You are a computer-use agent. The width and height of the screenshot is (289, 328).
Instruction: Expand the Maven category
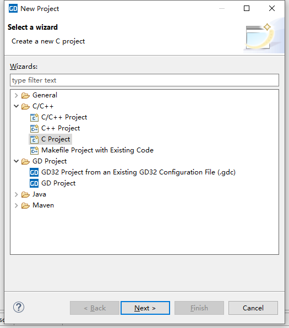point(16,205)
